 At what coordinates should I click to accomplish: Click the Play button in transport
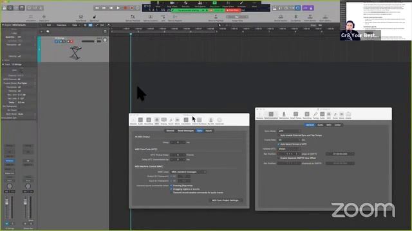[118, 8]
